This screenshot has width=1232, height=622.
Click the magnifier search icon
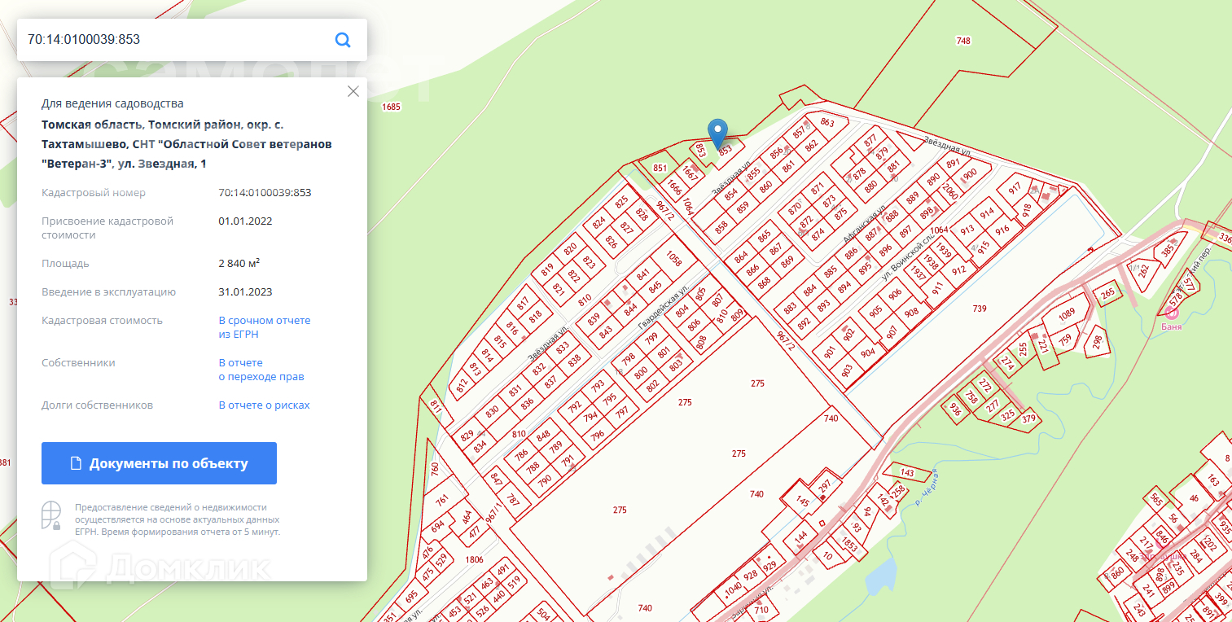(x=343, y=40)
